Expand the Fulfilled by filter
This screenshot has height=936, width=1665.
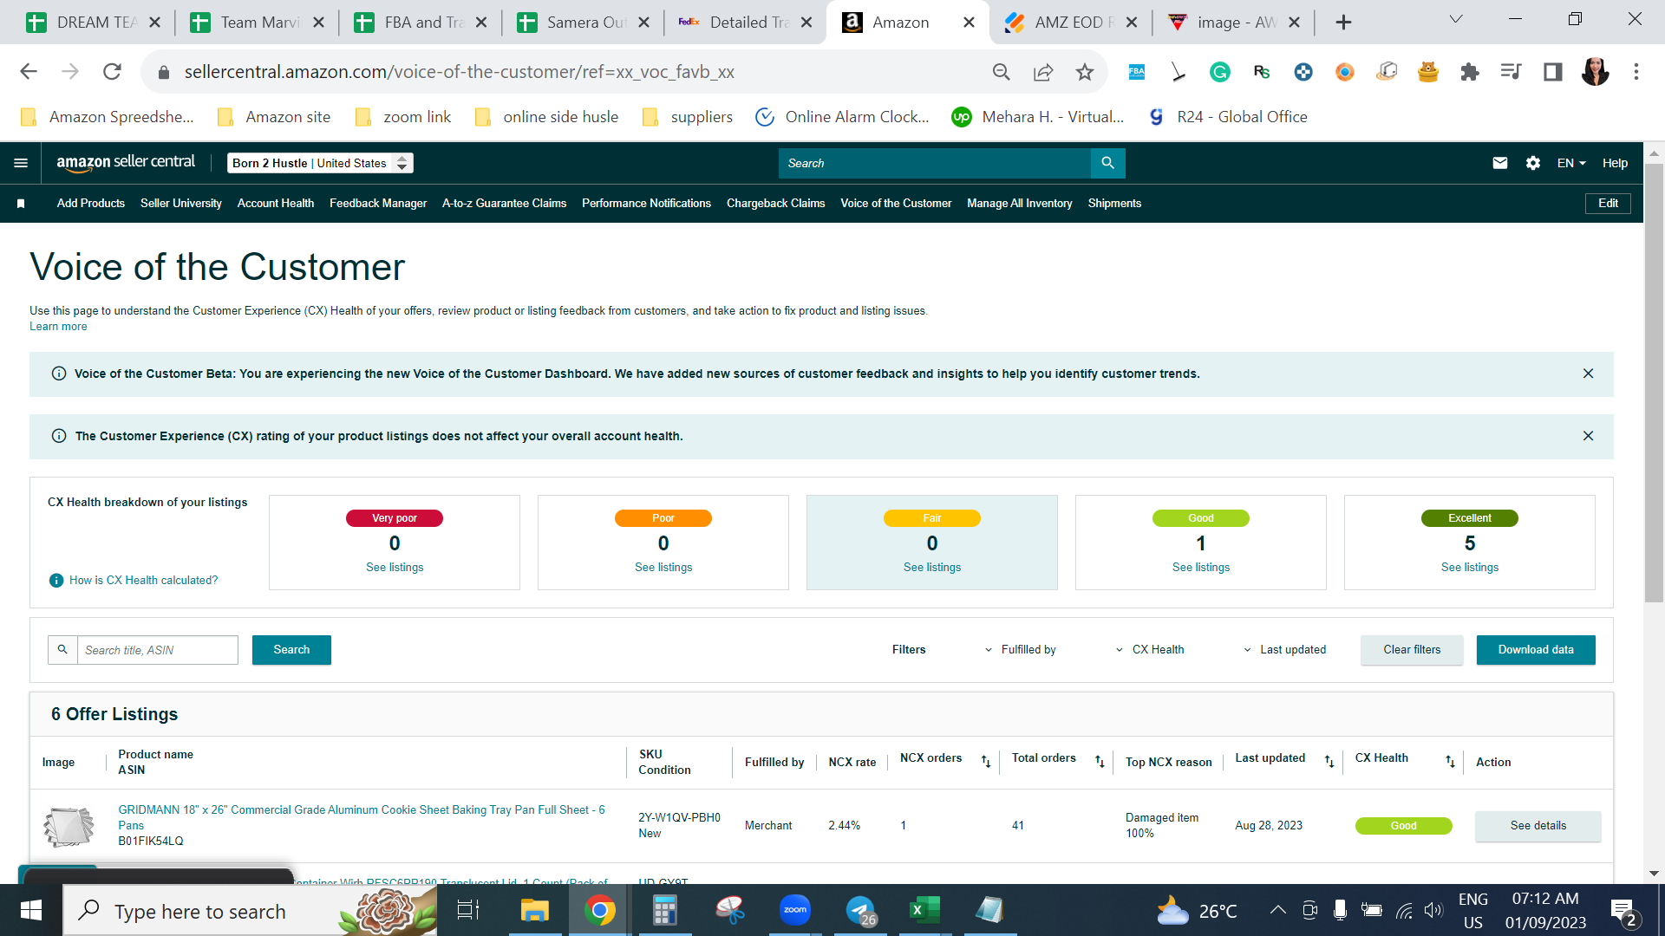[1021, 650]
